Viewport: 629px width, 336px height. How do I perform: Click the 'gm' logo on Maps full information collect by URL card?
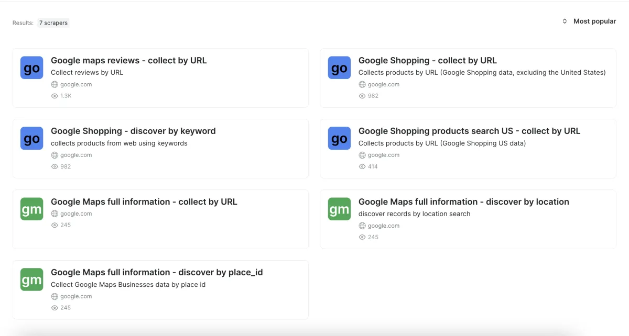click(31, 209)
